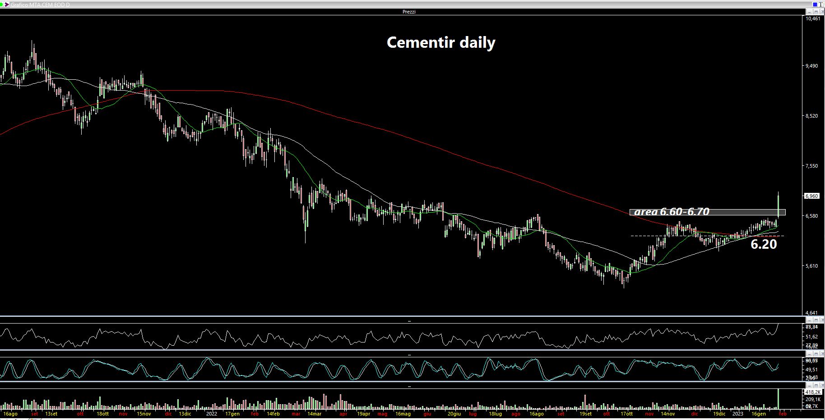Click the giu month label

[x=427, y=414]
